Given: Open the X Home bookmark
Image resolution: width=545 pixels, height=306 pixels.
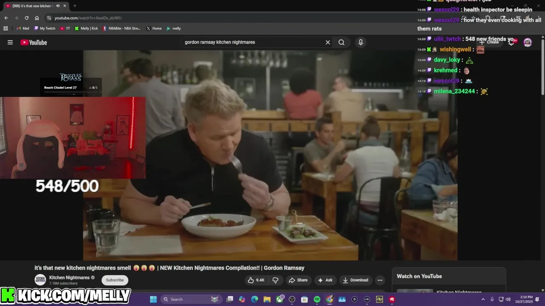Looking at the screenshot, I should [x=154, y=28].
